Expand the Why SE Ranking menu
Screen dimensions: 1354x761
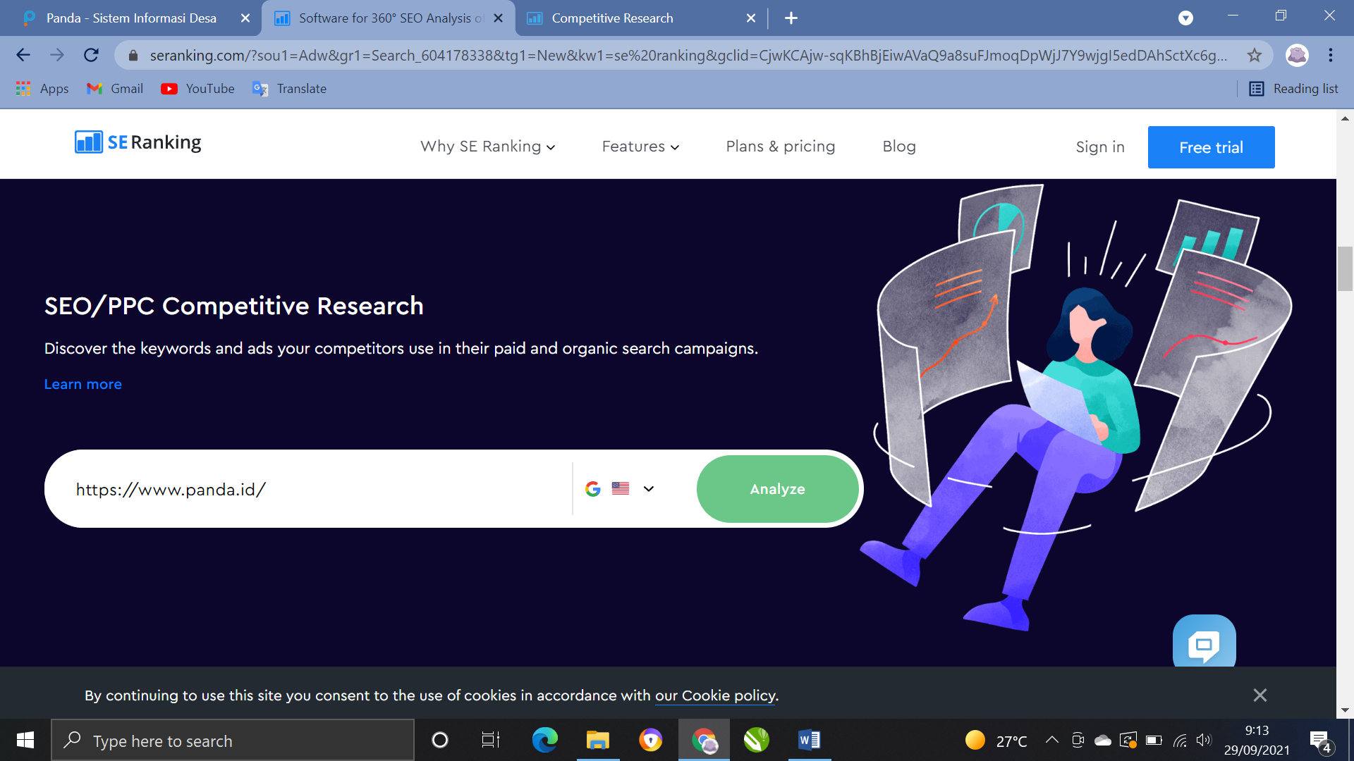[488, 147]
